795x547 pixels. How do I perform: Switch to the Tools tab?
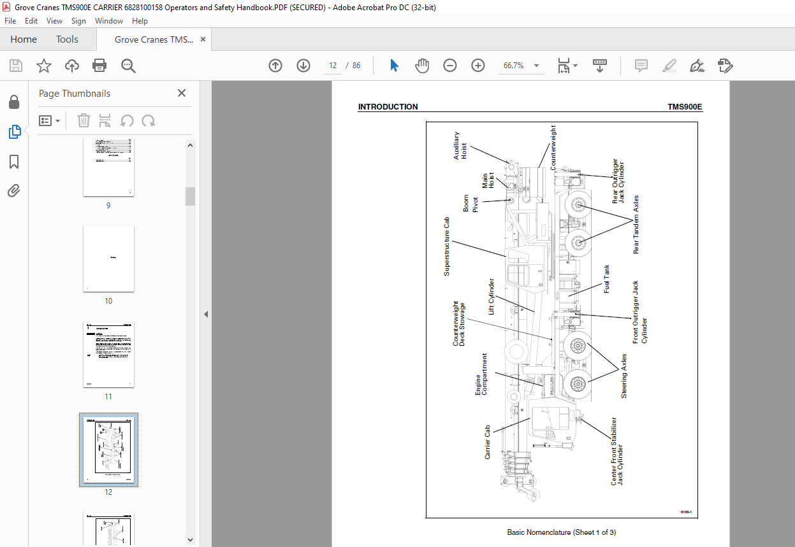pyautogui.click(x=67, y=39)
